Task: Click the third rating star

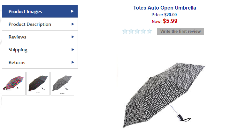Action: coord(137,31)
